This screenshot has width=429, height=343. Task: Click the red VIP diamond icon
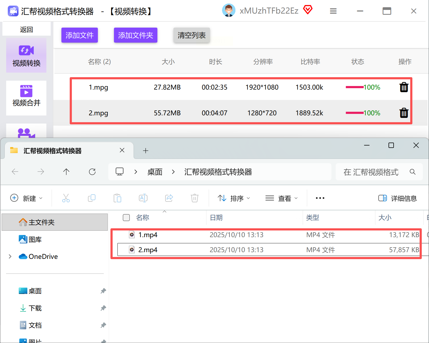click(308, 10)
